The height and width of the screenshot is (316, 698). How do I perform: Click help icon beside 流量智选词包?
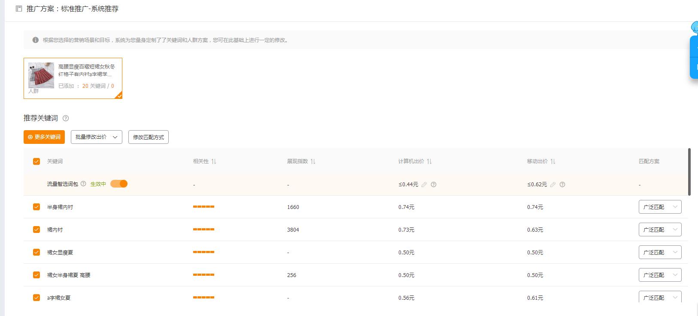click(83, 184)
